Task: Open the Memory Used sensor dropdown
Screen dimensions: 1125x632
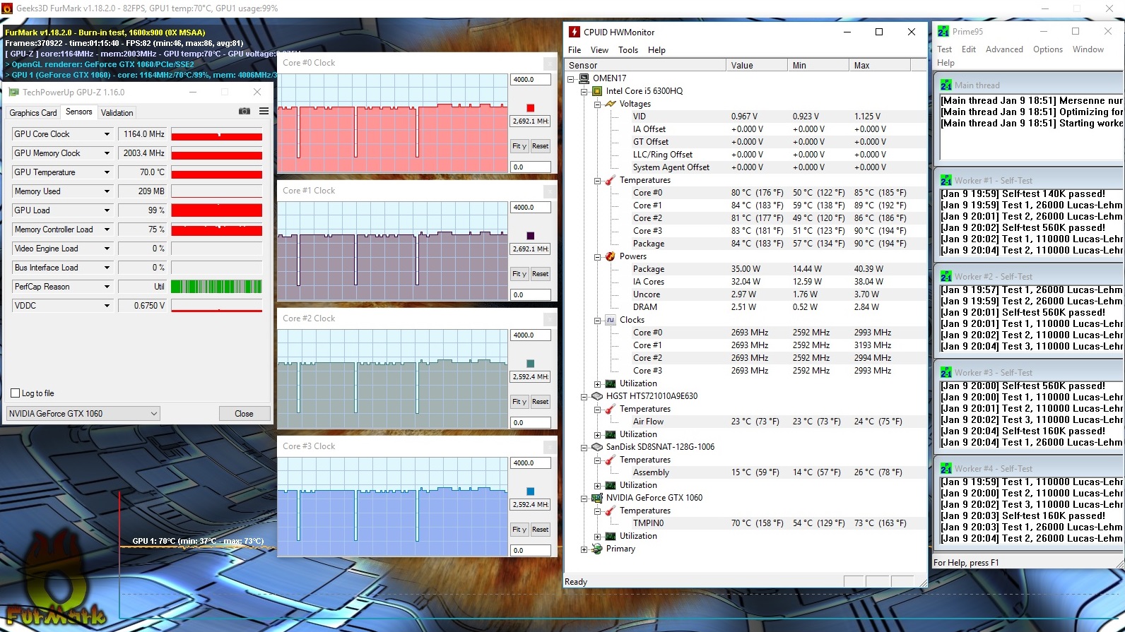Action: (x=107, y=191)
